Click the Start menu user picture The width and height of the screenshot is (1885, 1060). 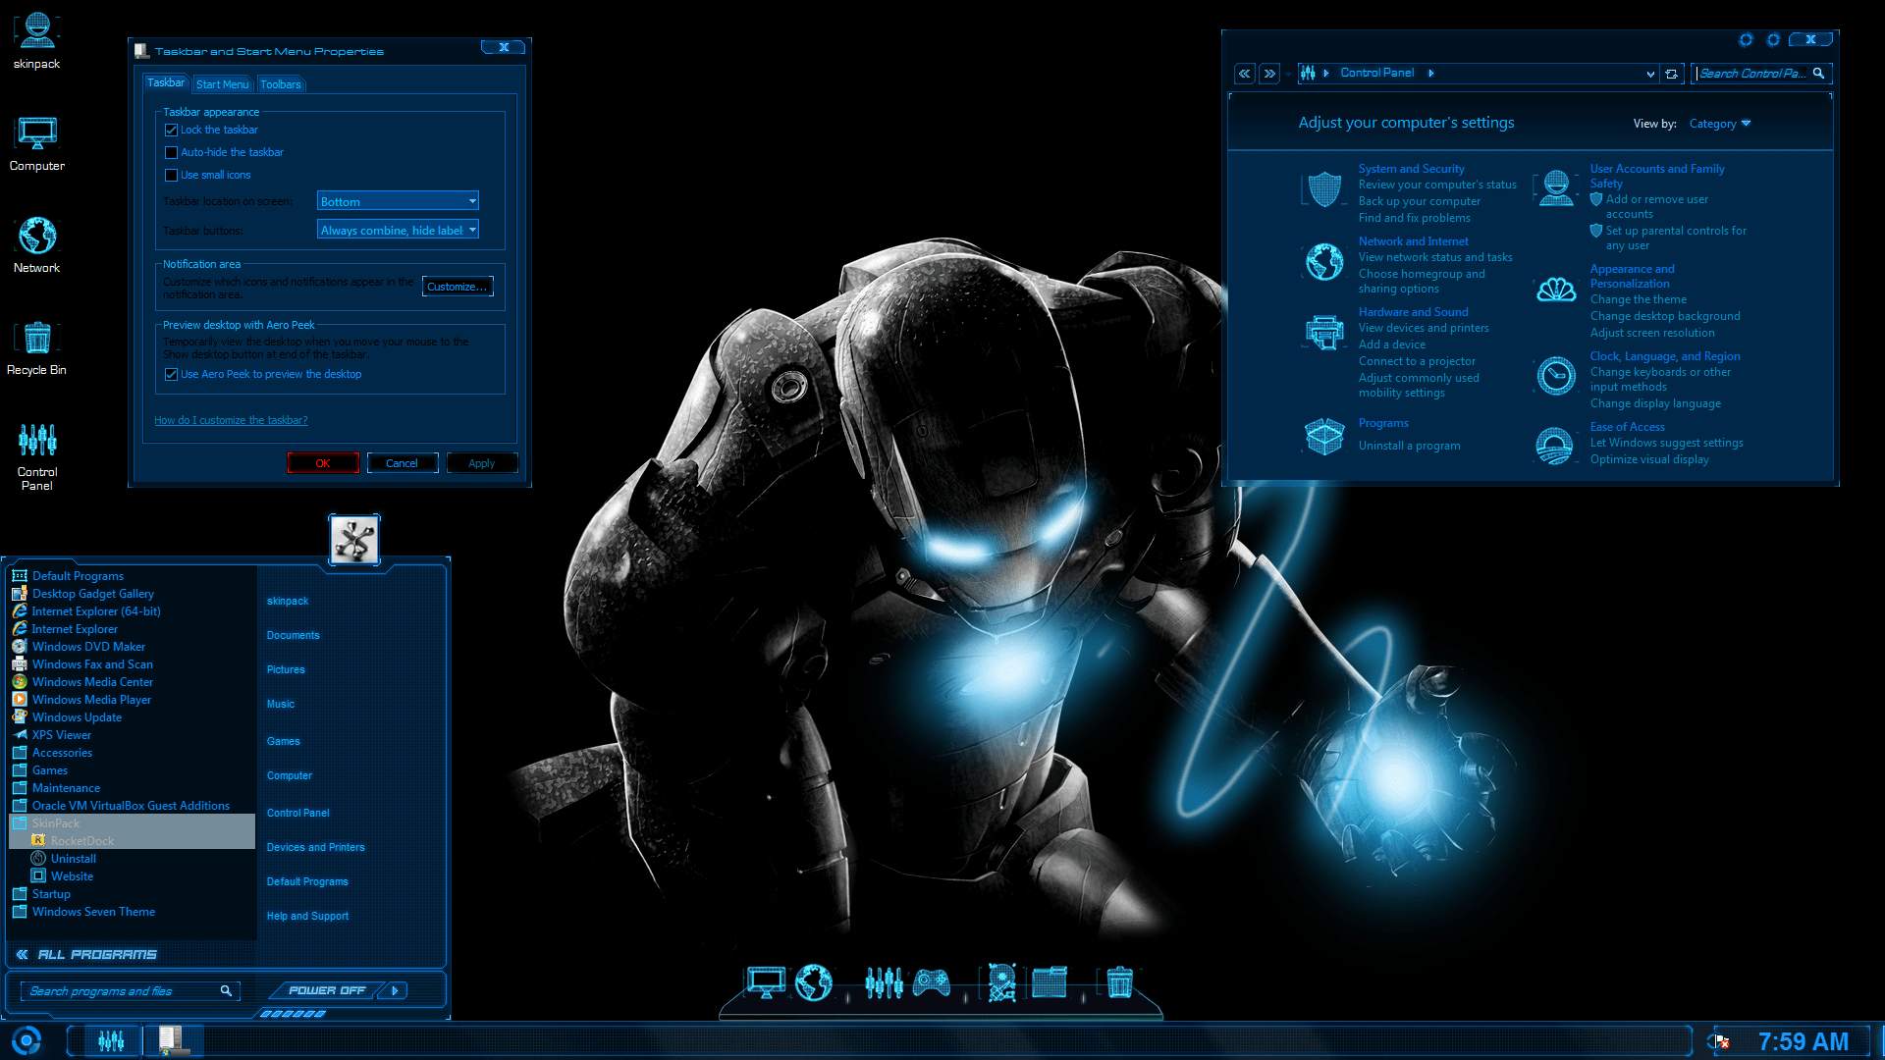[354, 539]
